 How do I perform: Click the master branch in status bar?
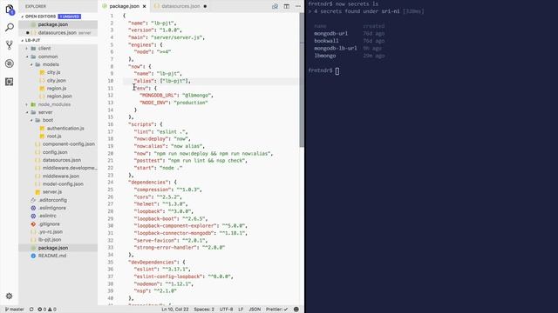[15, 310]
